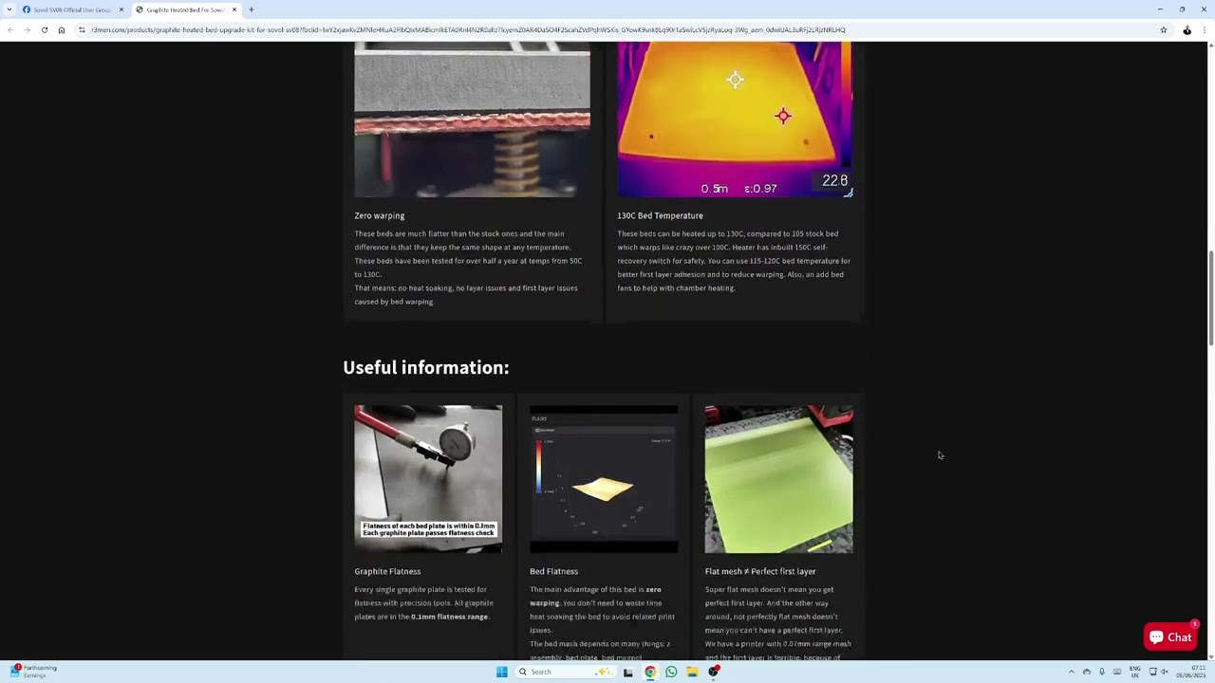Viewport: 1215px width, 683px height.
Task: Open the Chrome three-dot menu
Action: coord(1206,30)
